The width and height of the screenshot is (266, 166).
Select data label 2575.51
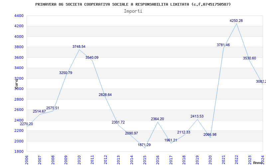coord(53,108)
